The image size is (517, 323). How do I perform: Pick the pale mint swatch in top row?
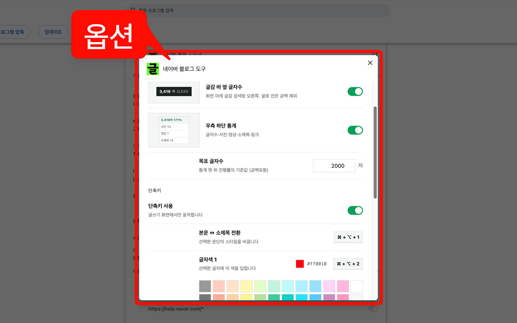(x=274, y=286)
